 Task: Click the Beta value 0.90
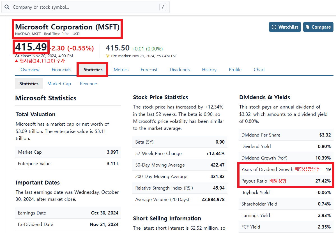click(220, 142)
